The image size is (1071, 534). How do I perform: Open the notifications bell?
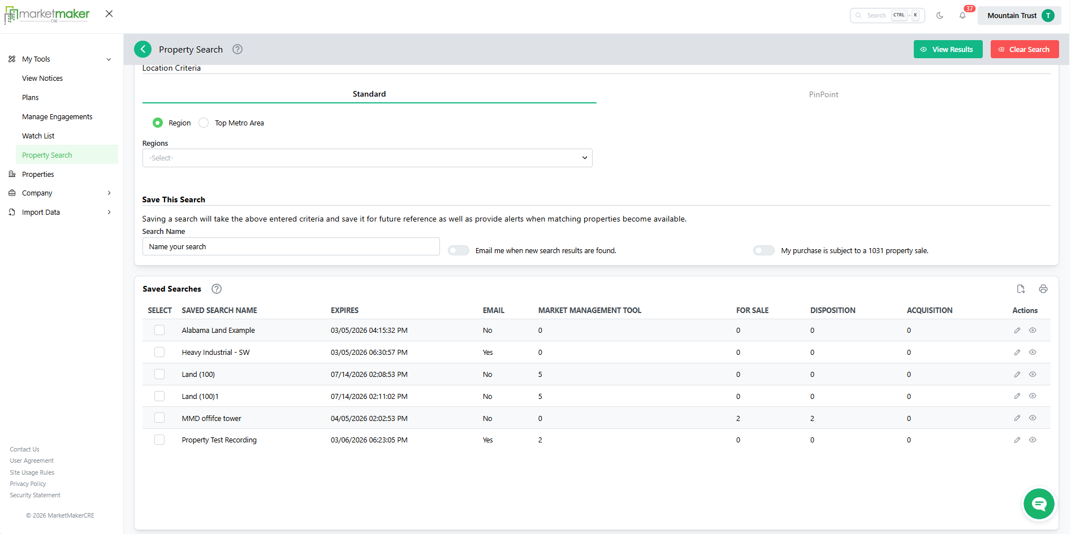pyautogui.click(x=962, y=15)
